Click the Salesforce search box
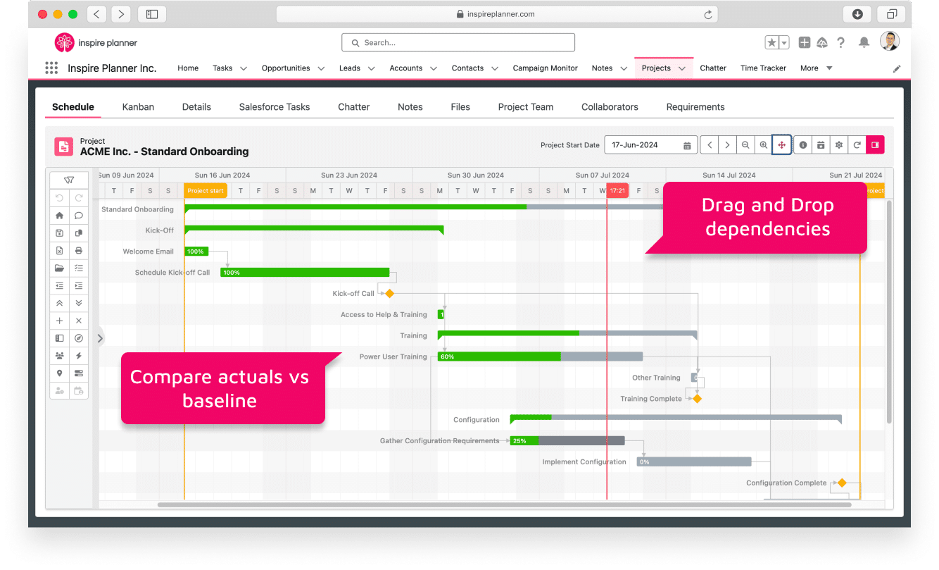Image resolution: width=939 pixels, height=570 pixels. pos(458,43)
